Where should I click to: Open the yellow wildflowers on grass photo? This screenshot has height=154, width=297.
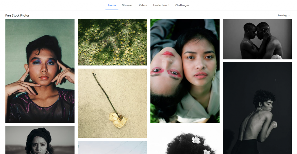pos(112,42)
